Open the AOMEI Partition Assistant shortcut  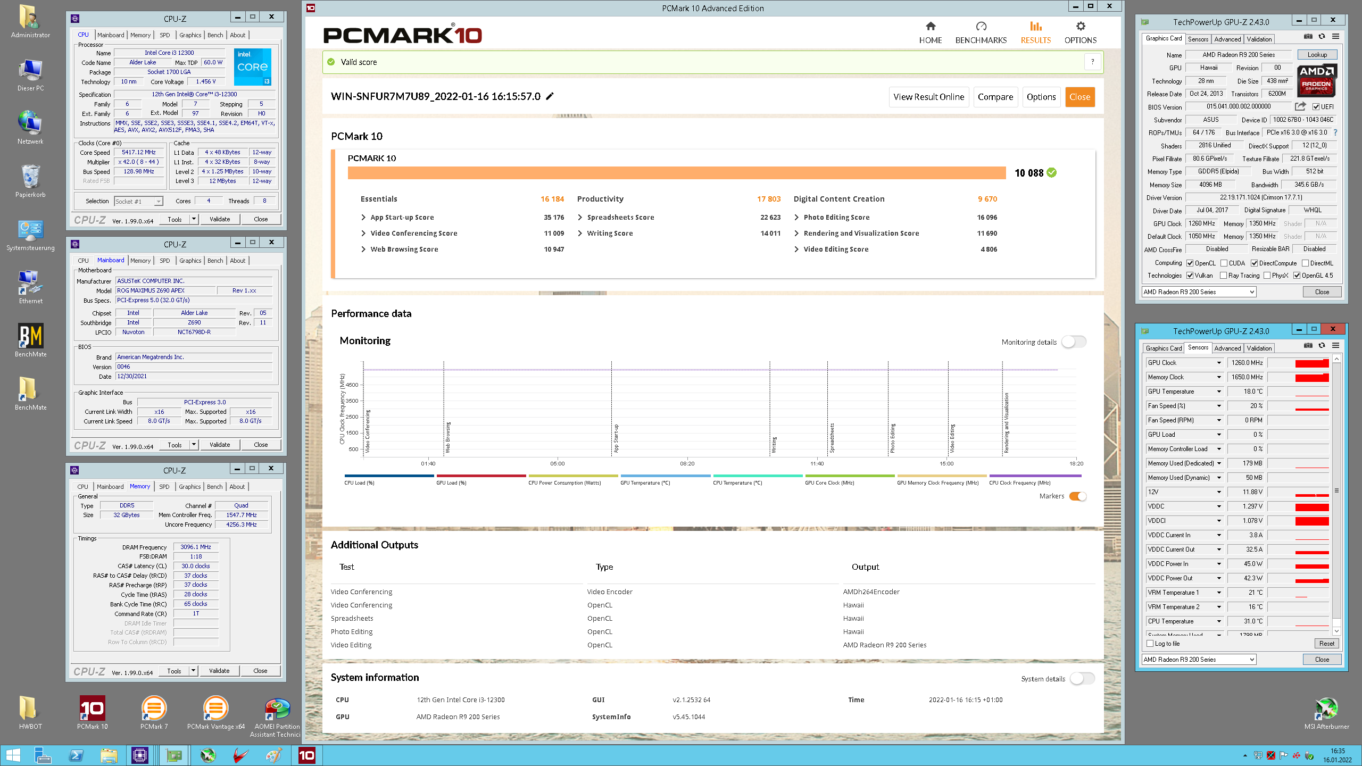[277, 717]
